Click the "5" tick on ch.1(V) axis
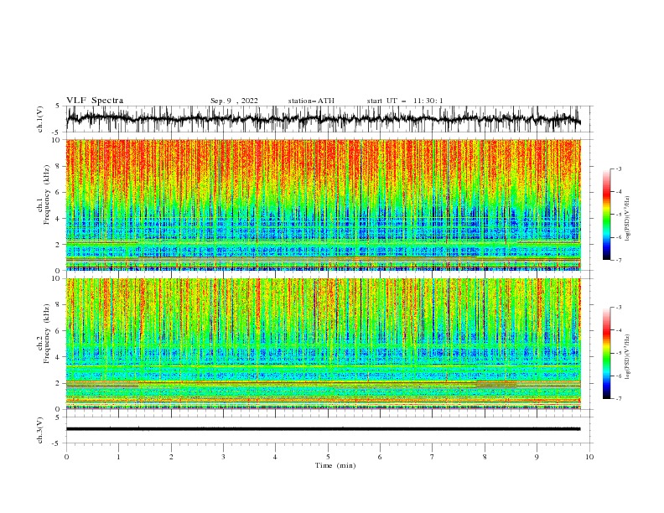Screen dimensions: 664x513 click(x=59, y=106)
